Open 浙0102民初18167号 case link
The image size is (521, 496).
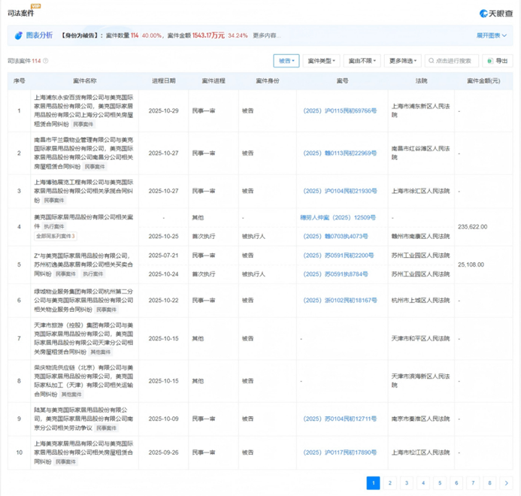(341, 300)
